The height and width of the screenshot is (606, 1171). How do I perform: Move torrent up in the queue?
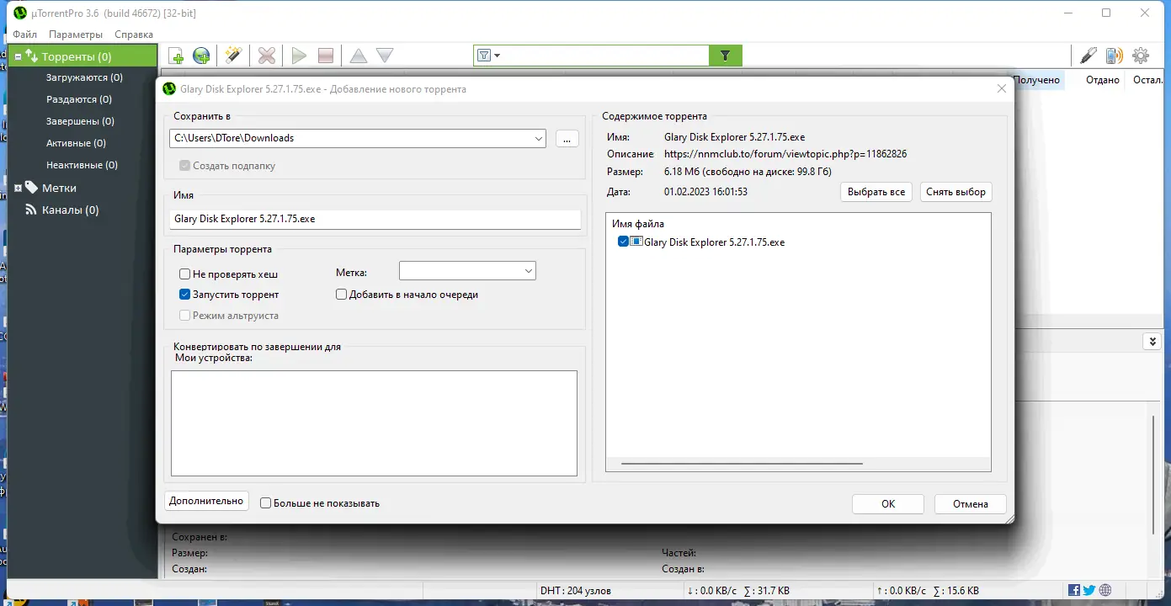click(358, 55)
